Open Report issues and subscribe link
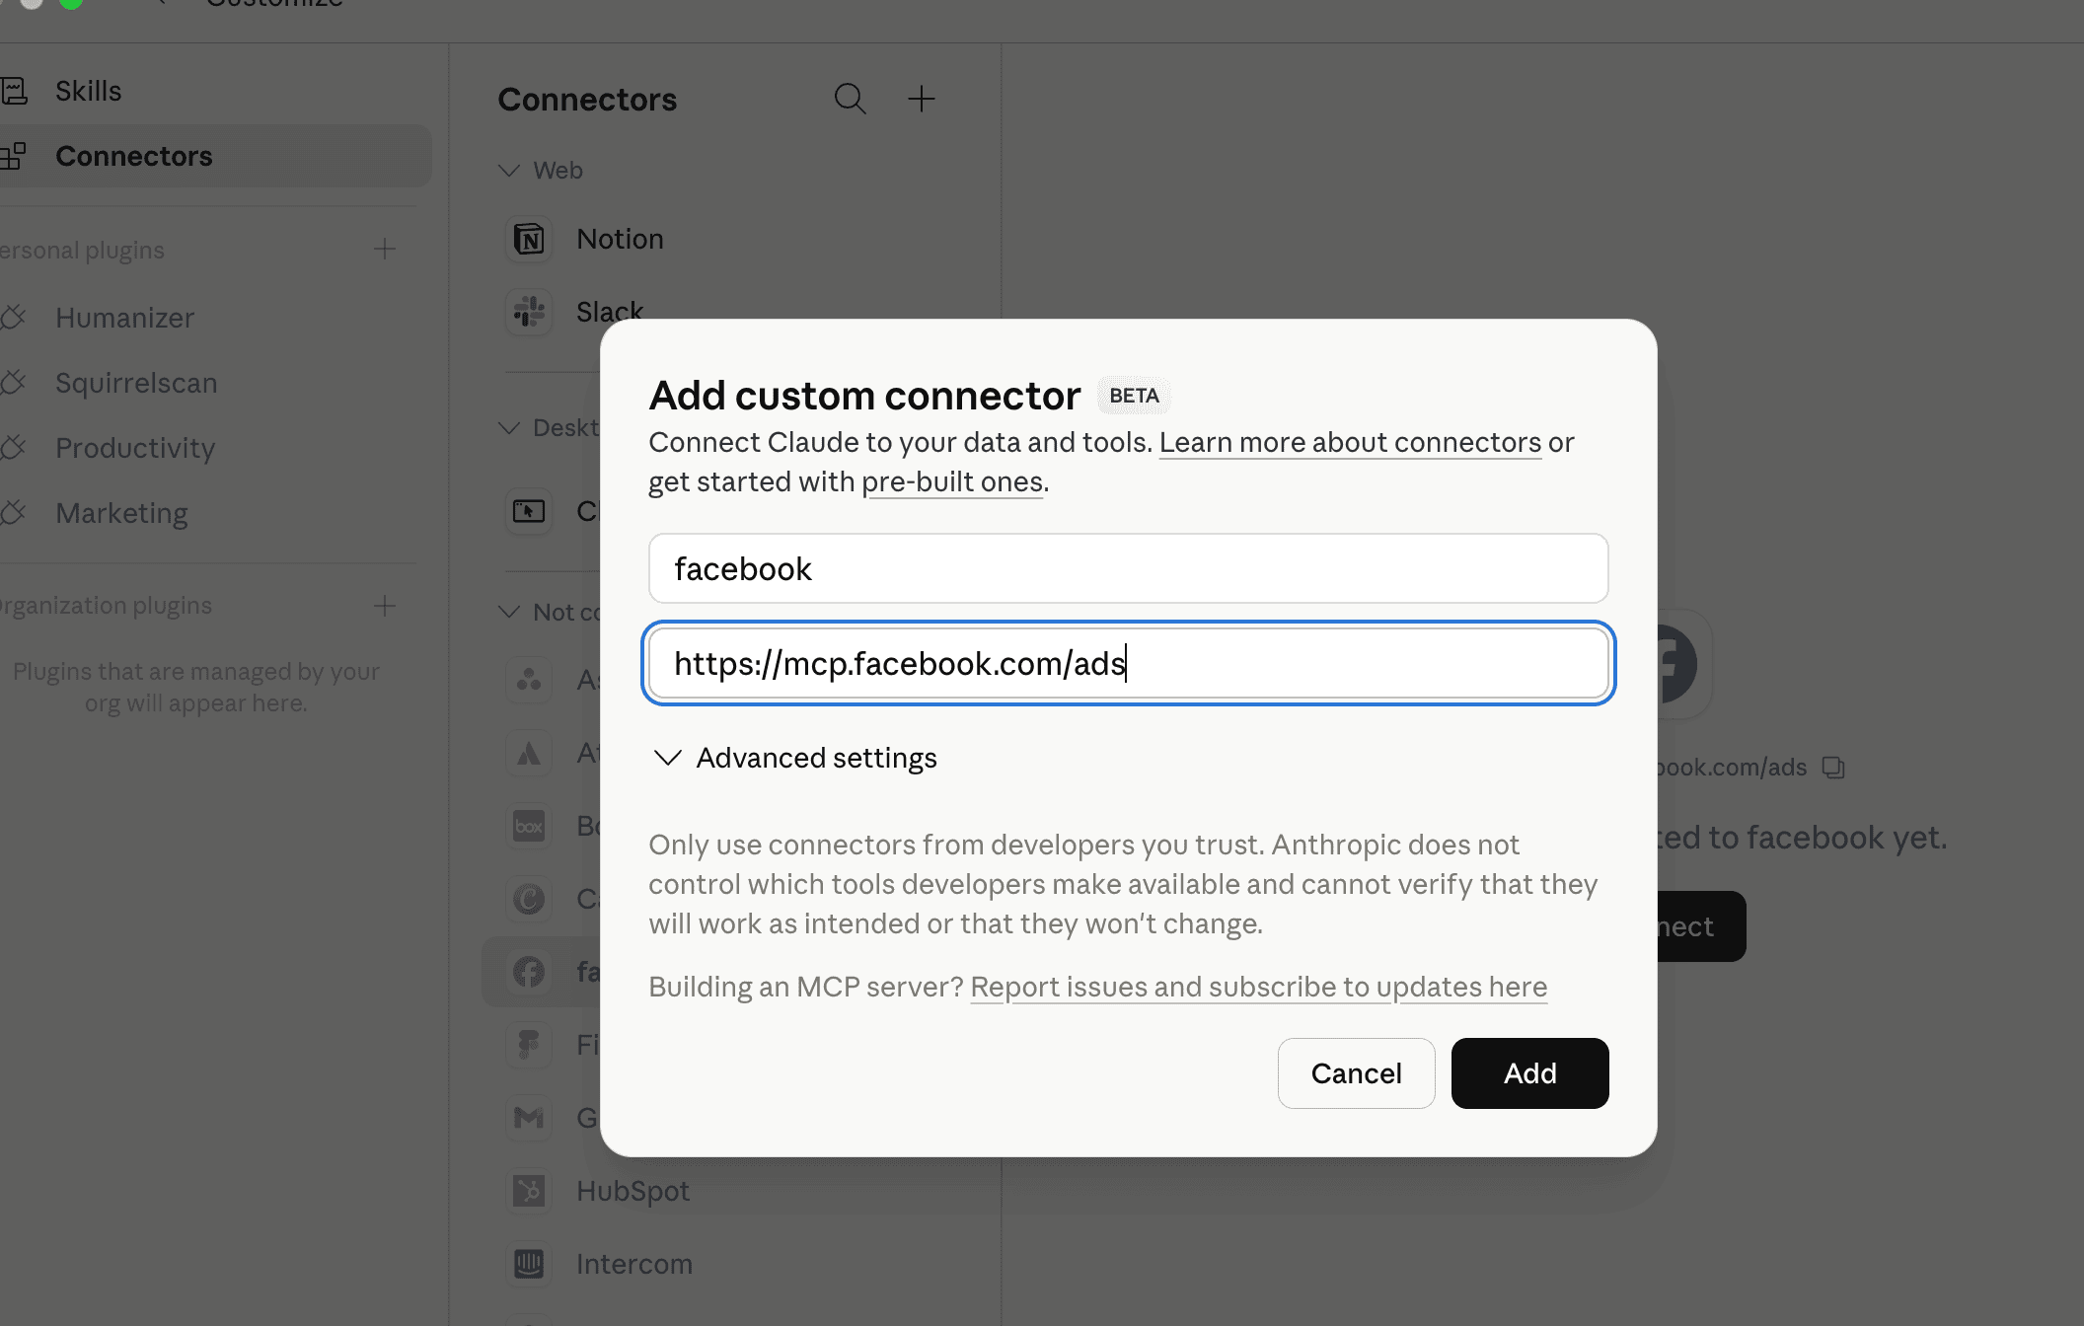The height and width of the screenshot is (1326, 2084). click(1259, 987)
